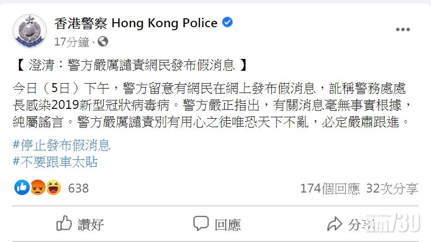The width and height of the screenshot is (431, 242).
Task: Open the 香港警察 Hong Kong Police page name
Action: [135, 23]
